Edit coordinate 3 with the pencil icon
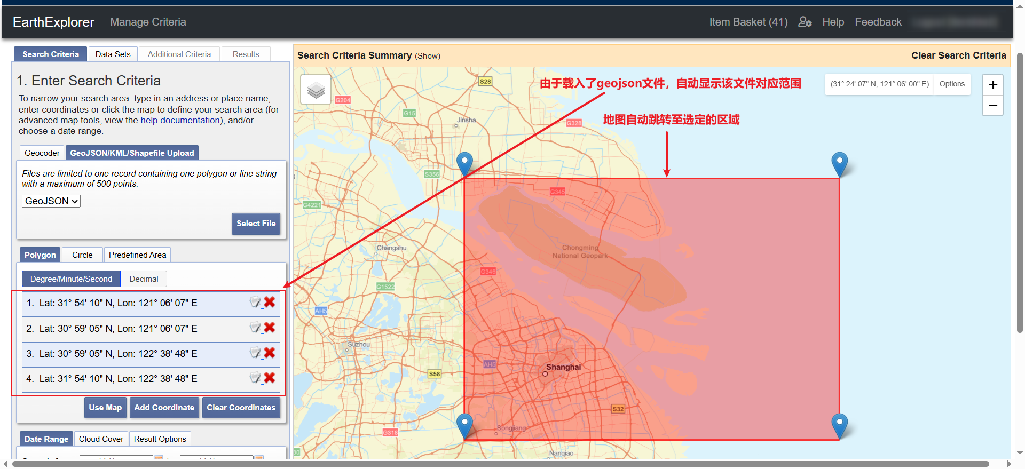Image resolution: width=1025 pixels, height=469 pixels. tap(256, 353)
